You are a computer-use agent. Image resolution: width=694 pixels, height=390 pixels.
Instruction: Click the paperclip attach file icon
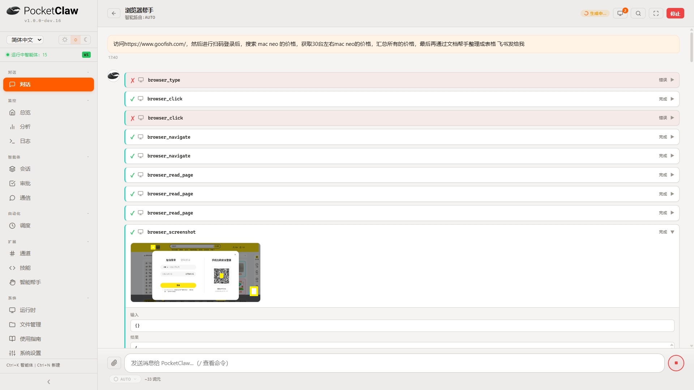114,363
